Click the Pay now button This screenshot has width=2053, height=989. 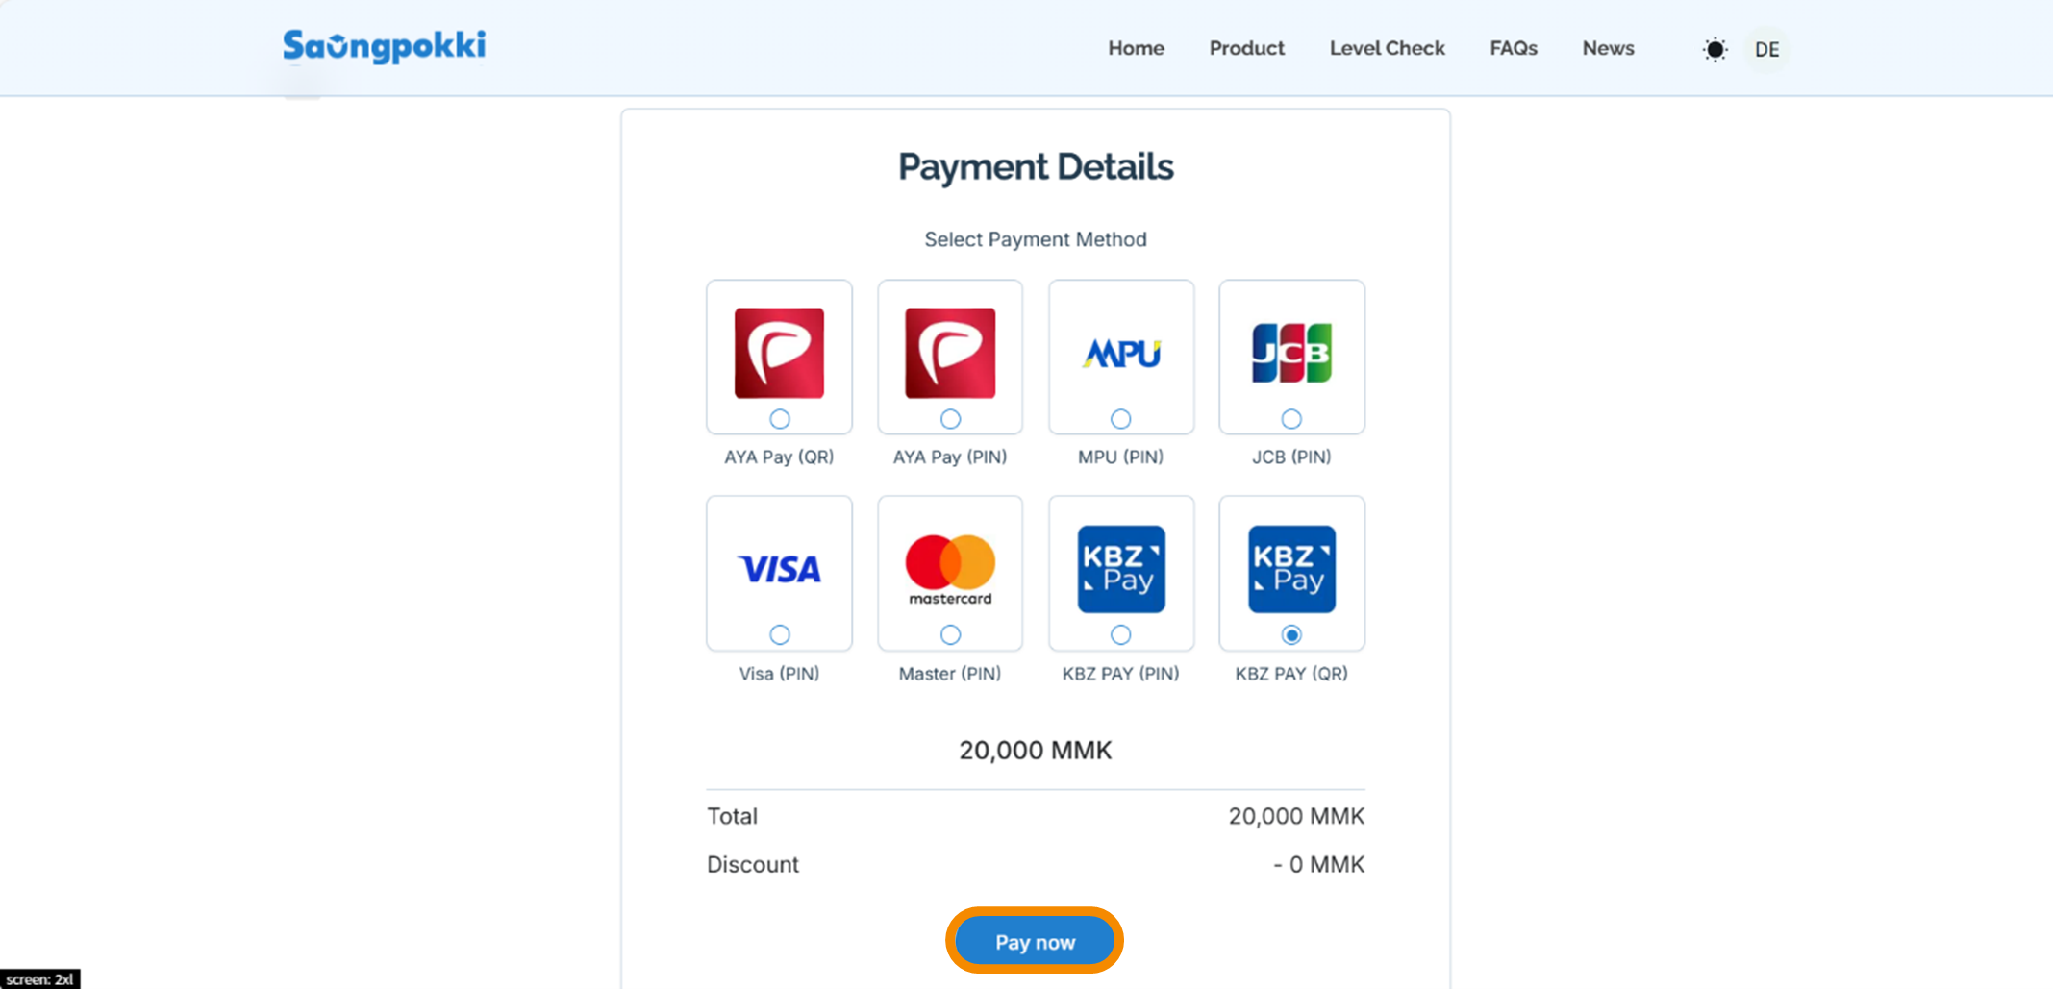click(x=1035, y=942)
